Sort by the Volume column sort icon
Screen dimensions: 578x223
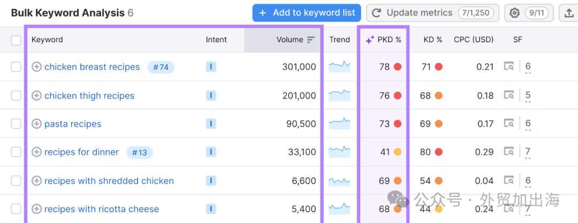pos(311,40)
